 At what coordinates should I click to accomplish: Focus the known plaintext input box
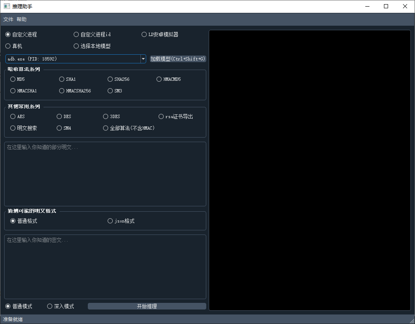pyautogui.click(x=105, y=174)
